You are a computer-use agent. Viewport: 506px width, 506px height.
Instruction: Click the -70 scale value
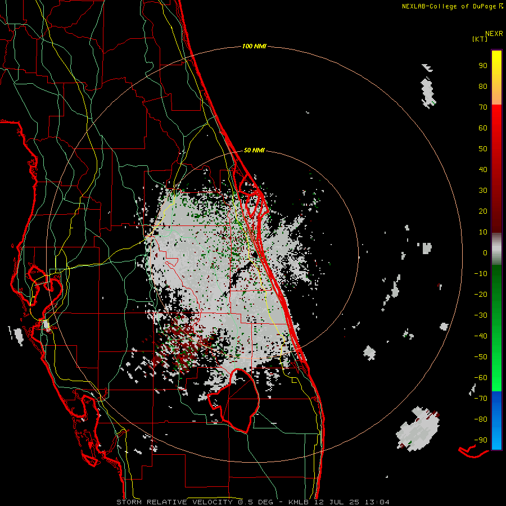pos(481,399)
